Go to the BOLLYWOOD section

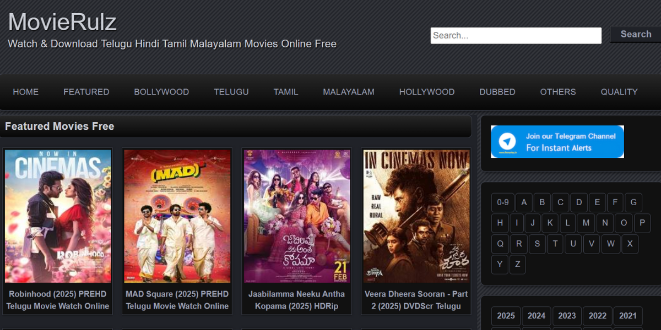pyautogui.click(x=161, y=92)
